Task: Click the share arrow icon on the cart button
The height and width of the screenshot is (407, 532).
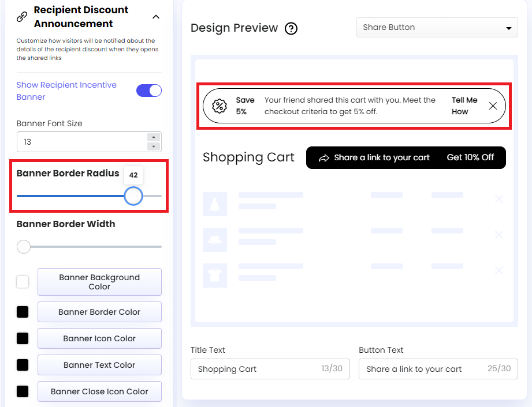Action: 325,157
